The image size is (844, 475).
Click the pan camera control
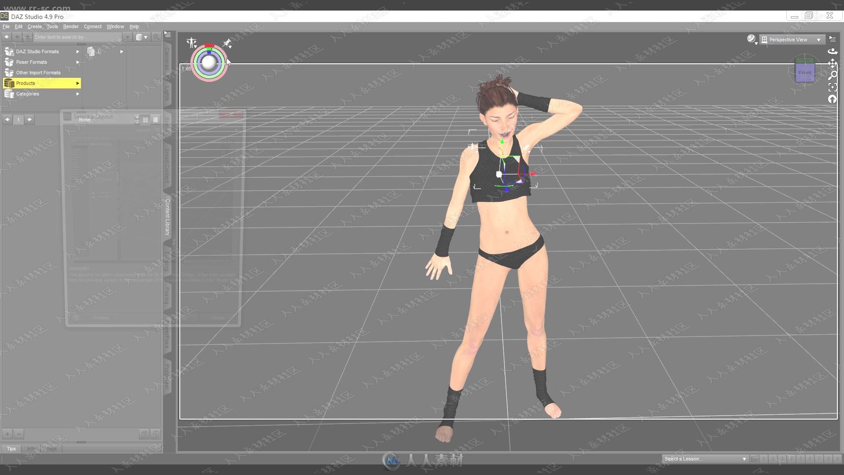coord(832,64)
